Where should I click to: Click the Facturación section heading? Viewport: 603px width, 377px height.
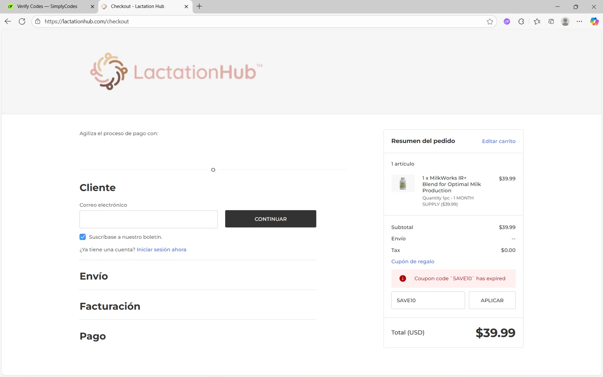(x=110, y=306)
